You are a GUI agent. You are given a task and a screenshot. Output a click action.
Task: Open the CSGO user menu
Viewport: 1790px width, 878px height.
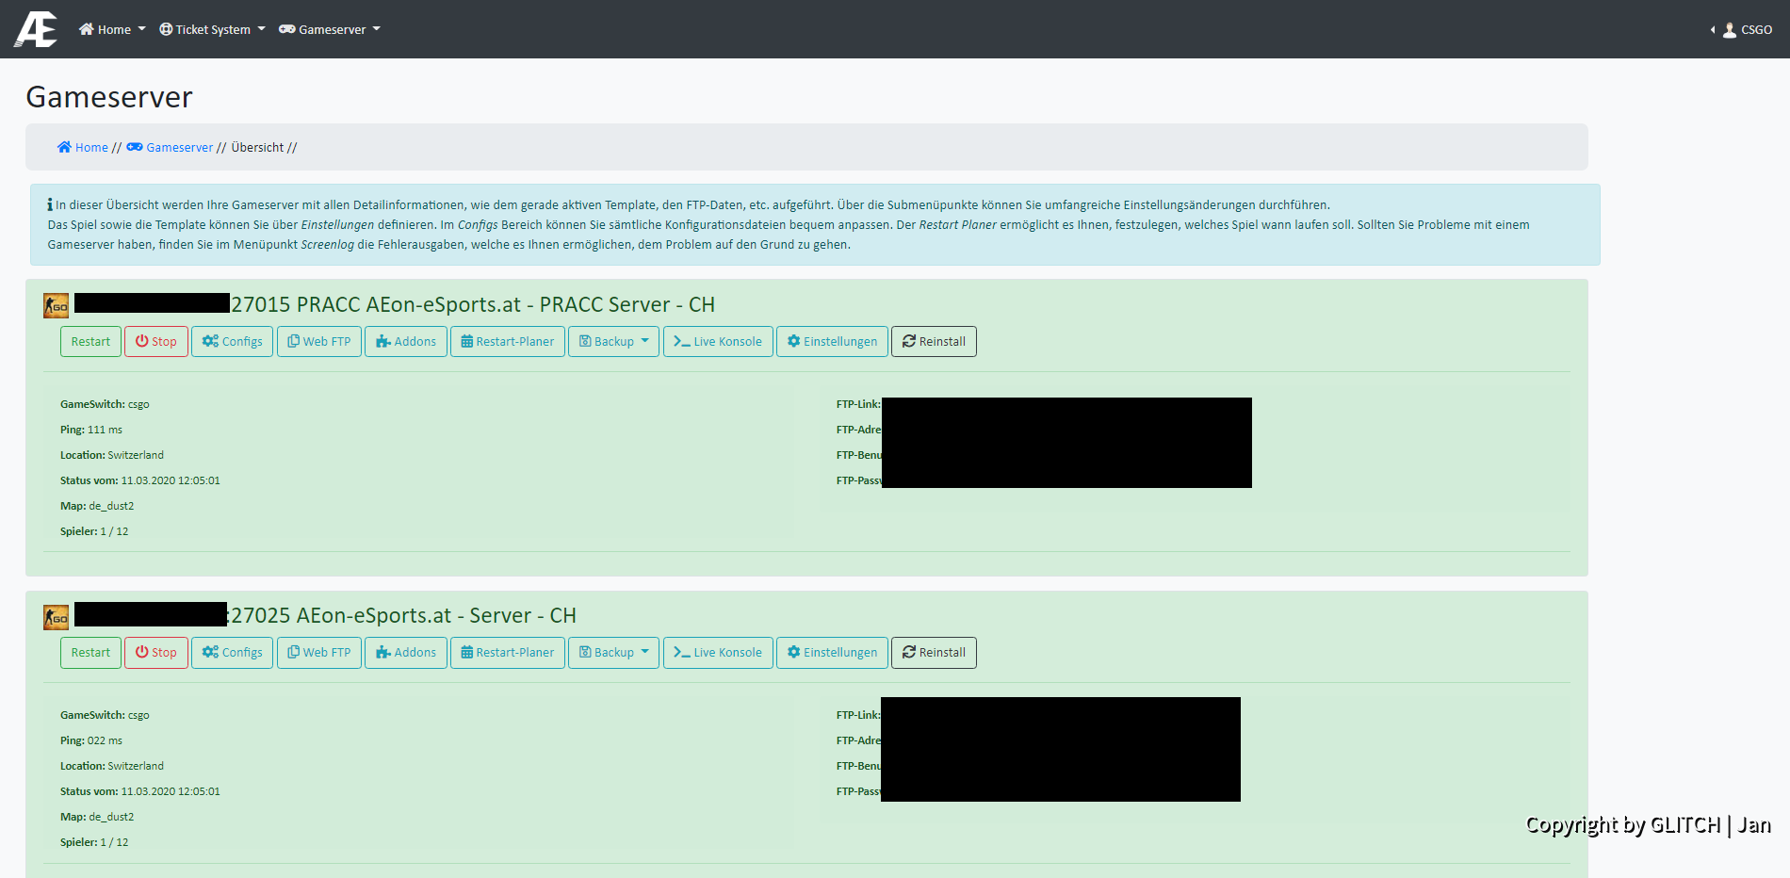pyautogui.click(x=1747, y=30)
